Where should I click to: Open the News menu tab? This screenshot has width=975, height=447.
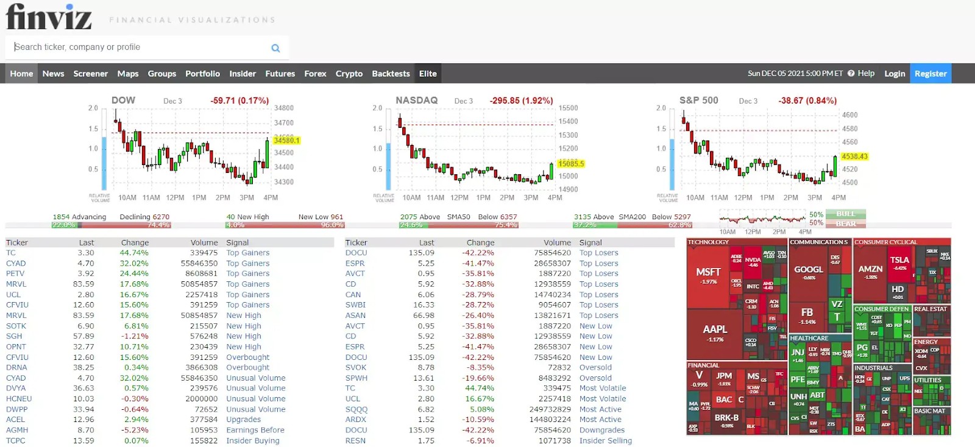[x=53, y=74]
